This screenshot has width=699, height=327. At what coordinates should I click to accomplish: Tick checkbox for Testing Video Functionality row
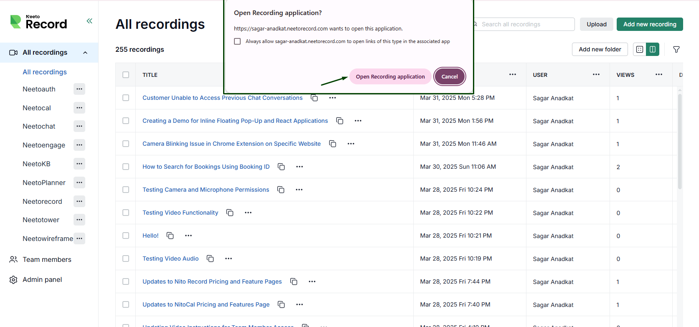126,213
